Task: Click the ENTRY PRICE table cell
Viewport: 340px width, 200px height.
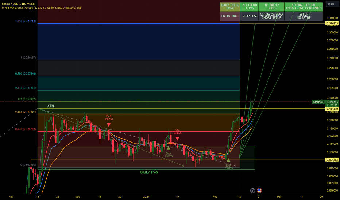Action: point(230,16)
